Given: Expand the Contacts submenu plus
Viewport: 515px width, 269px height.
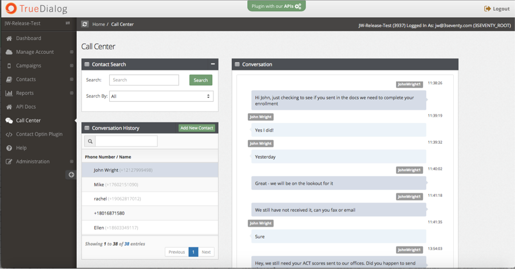Looking at the screenshot, I should pos(72,79).
